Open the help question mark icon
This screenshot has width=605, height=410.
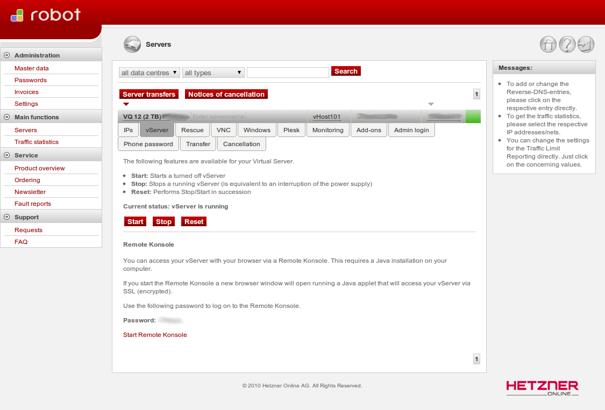coord(567,45)
